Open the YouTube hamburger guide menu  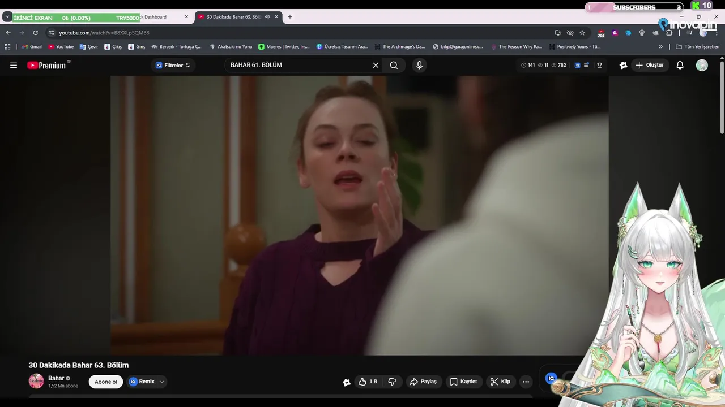[x=14, y=65]
